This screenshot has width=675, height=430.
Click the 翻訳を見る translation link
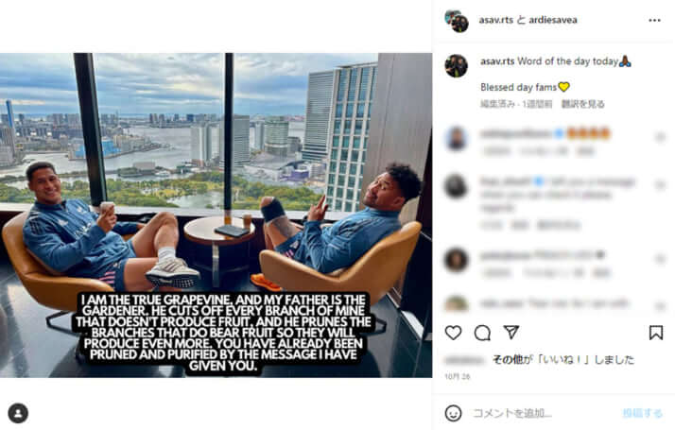(582, 104)
